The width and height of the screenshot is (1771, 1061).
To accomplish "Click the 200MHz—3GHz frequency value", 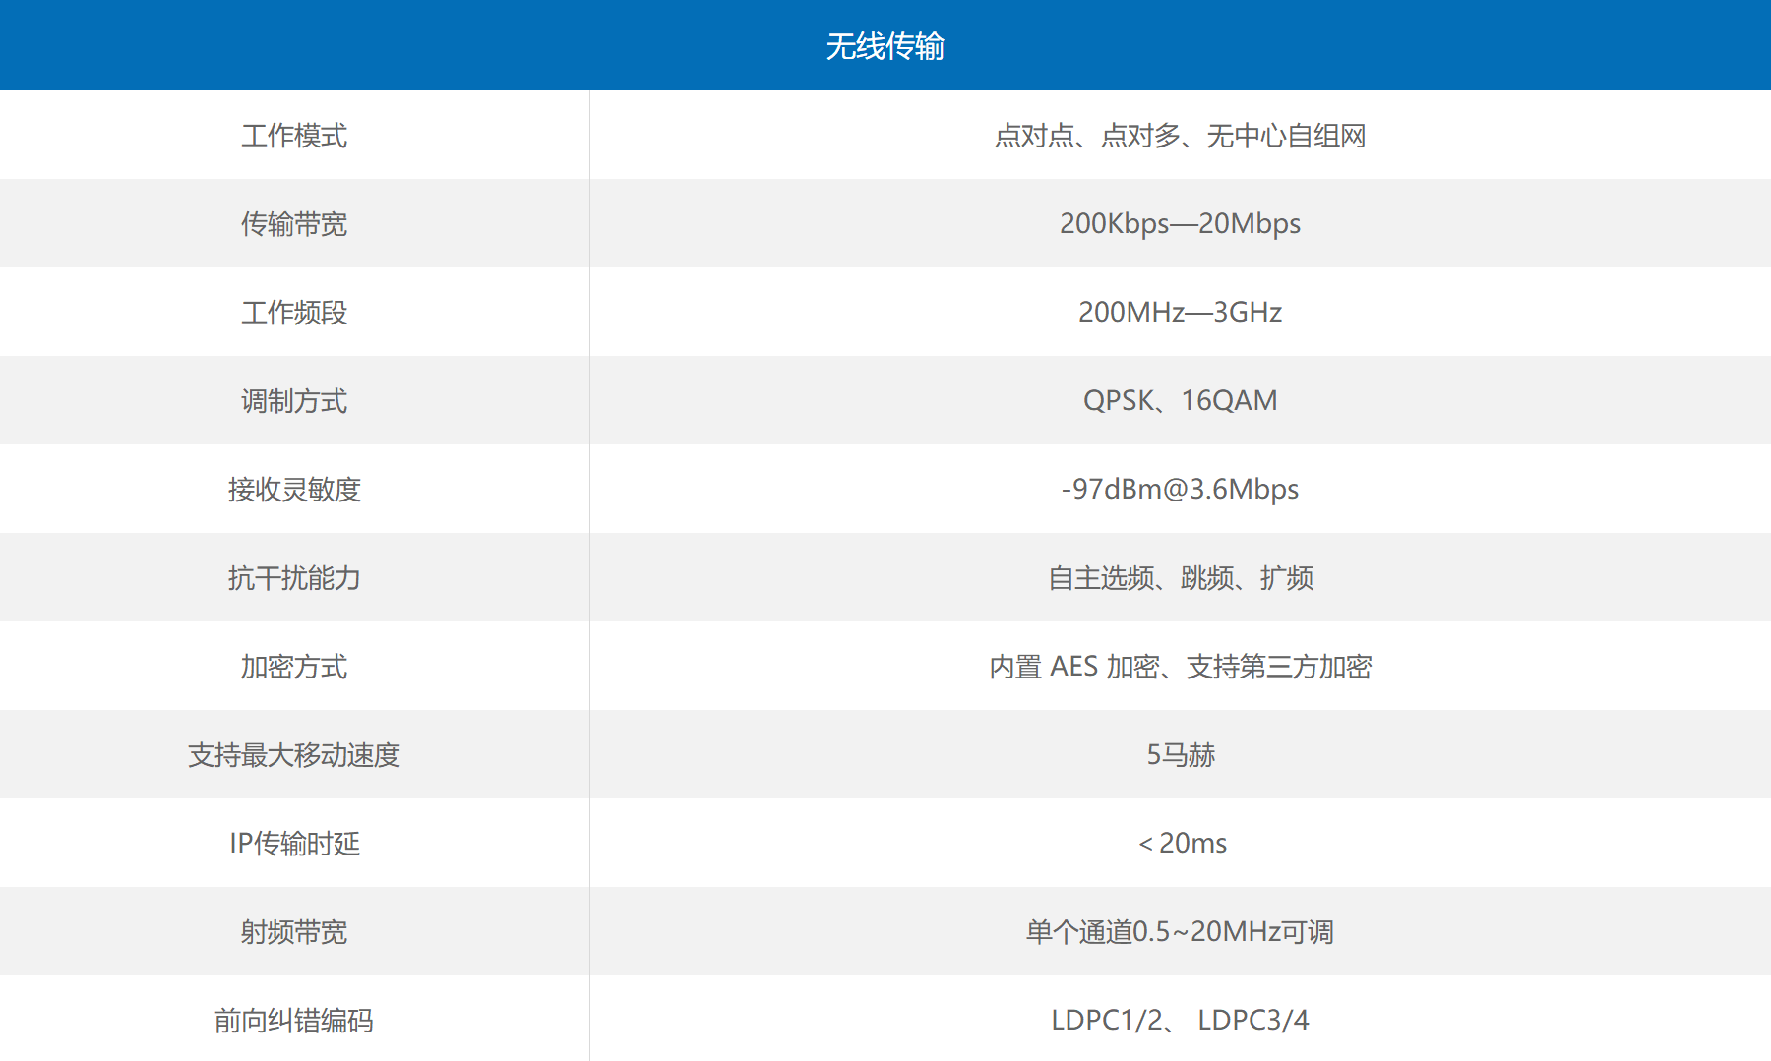I will click(1180, 313).
